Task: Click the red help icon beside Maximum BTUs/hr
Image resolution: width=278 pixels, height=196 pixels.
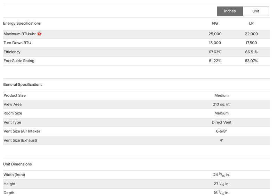Action: point(39,34)
